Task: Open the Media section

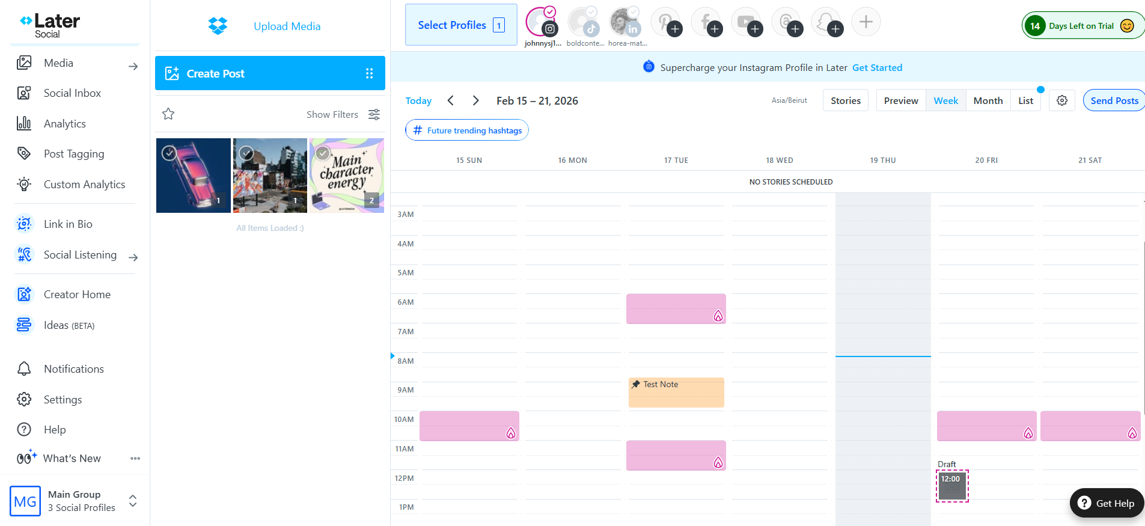Action: click(x=58, y=63)
